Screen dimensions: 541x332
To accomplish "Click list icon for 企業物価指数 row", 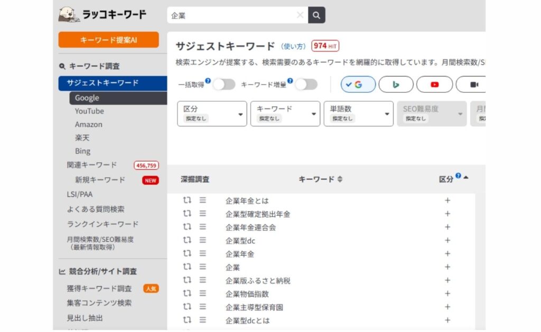I will [202, 293].
